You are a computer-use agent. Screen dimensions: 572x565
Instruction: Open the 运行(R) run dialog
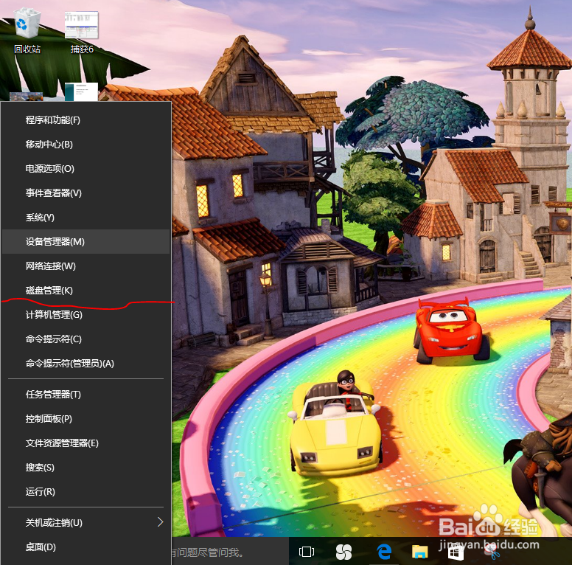coord(86,492)
